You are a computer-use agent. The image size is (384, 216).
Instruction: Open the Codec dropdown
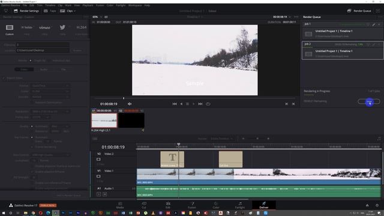click(50, 91)
